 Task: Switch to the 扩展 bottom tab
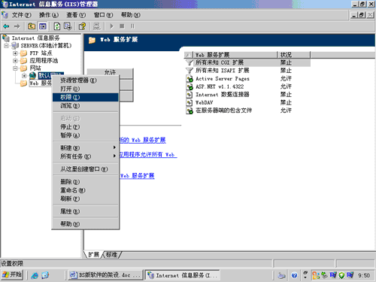[x=93, y=255]
